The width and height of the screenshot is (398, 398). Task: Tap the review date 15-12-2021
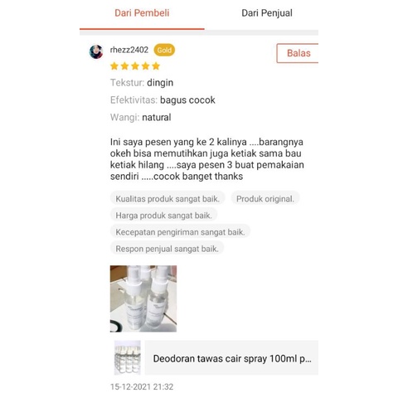(x=142, y=386)
